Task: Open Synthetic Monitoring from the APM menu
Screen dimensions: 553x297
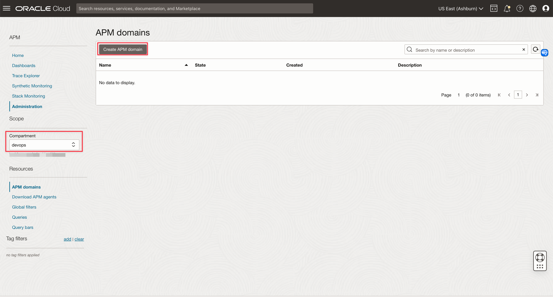Action: click(32, 86)
